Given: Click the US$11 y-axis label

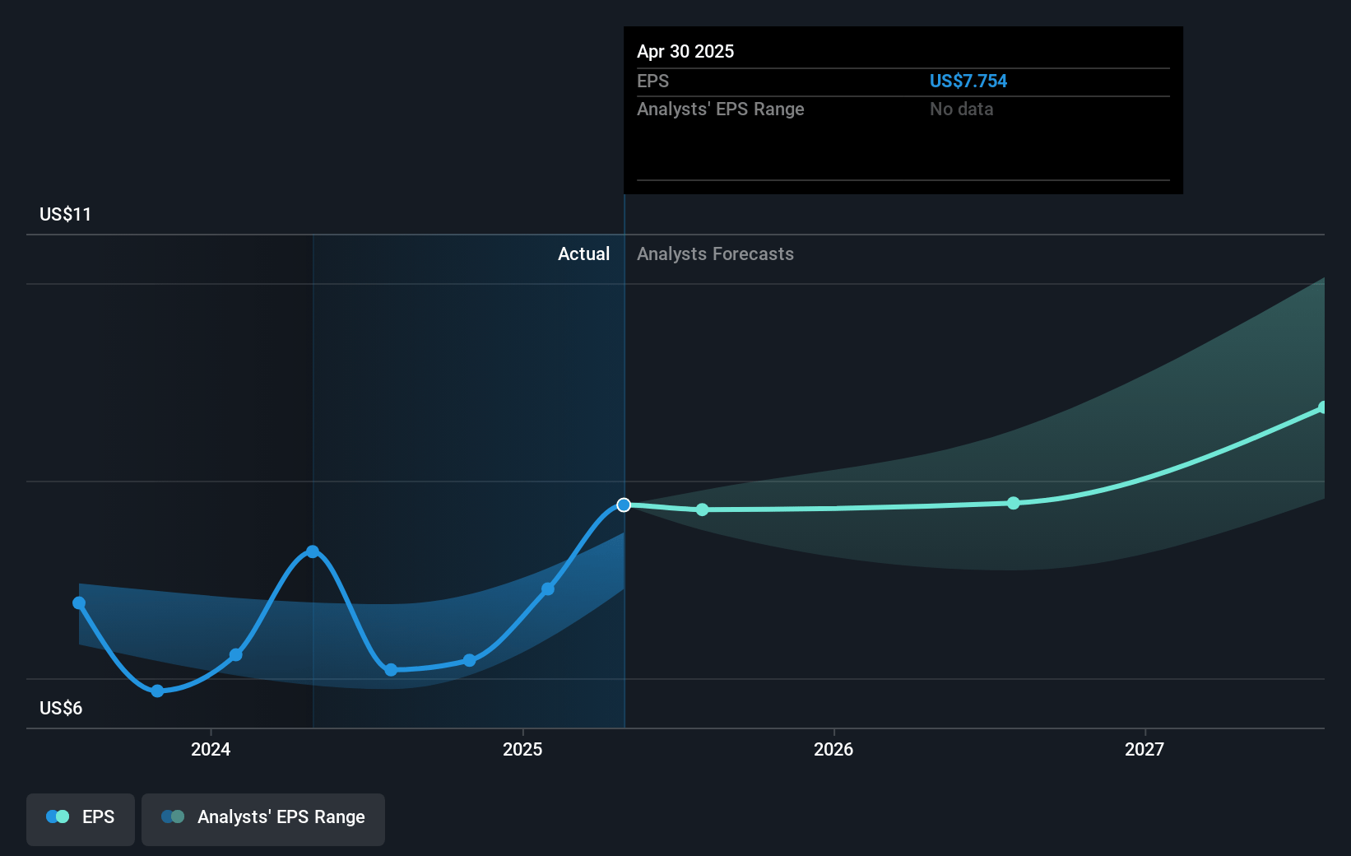Looking at the screenshot, I should (x=65, y=214).
